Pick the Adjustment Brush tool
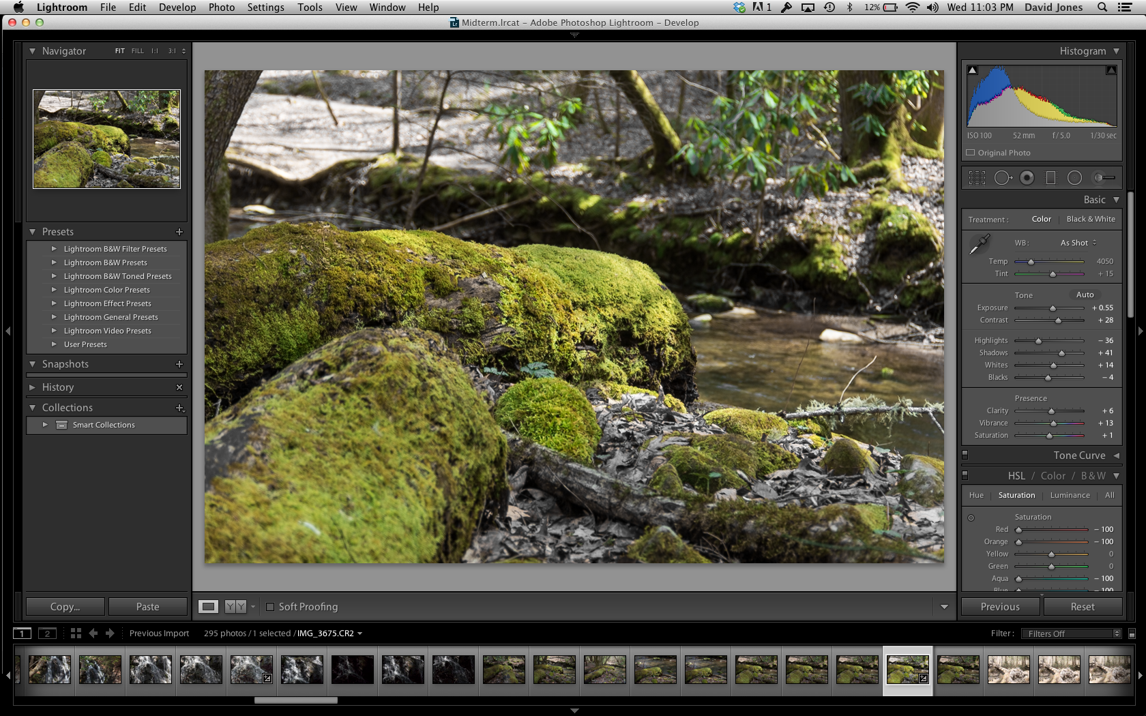 [1104, 178]
